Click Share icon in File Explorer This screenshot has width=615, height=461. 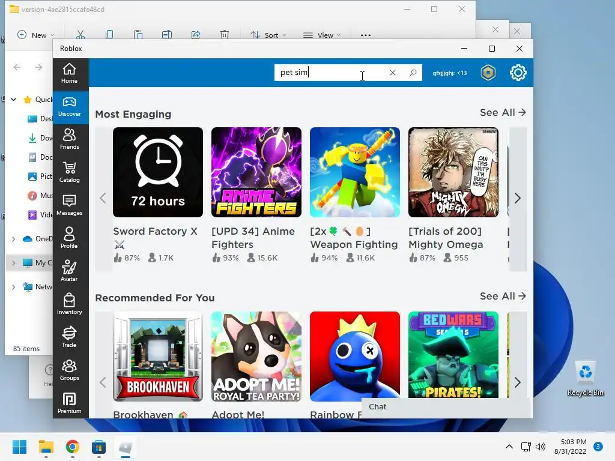click(x=196, y=35)
